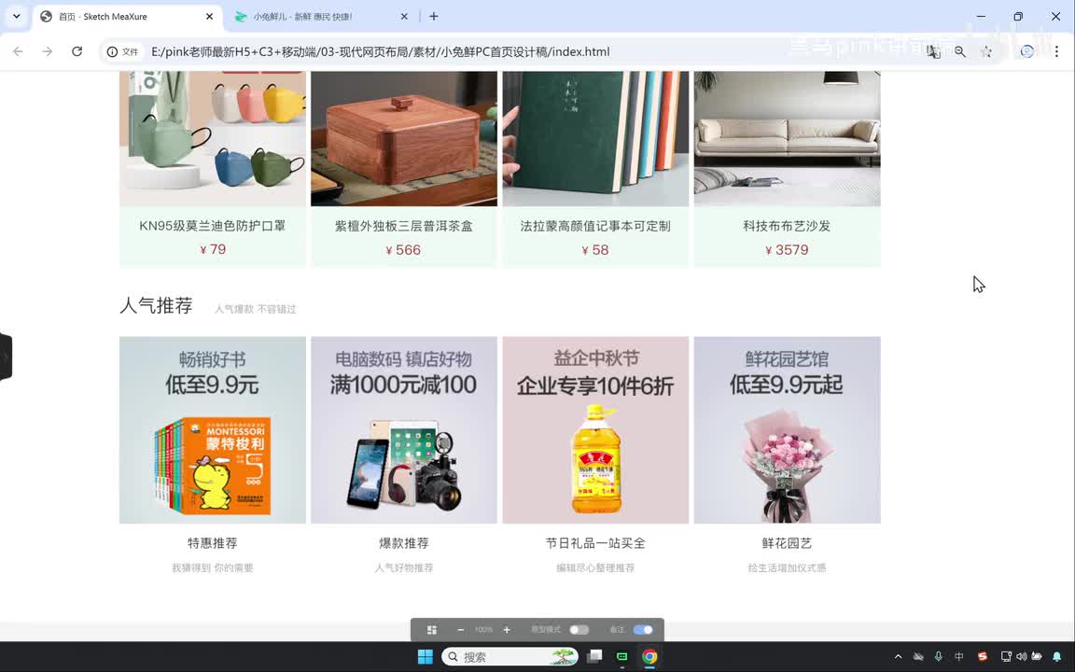The height and width of the screenshot is (672, 1075).
Task: Click the 我猜得到 你的需要 caption
Action: [213, 567]
